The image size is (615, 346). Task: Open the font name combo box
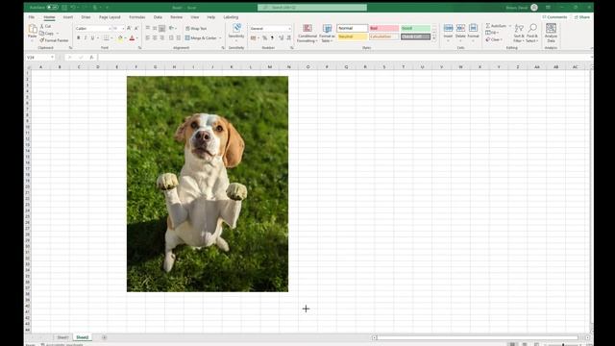pyautogui.click(x=93, y=28)
